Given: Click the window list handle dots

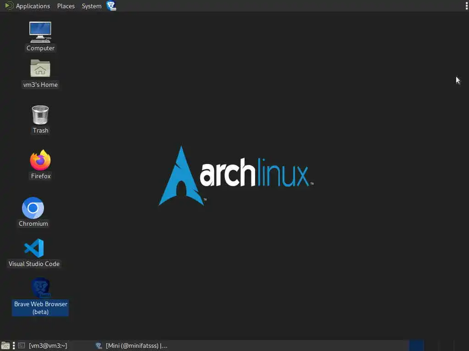Looking at the screenshot, I should (x=13, y=346).
